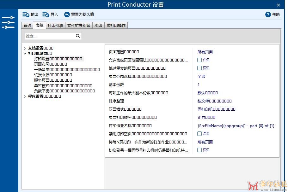Select 打印设置 in the tree
Image resolution: width=288 pixels, height=192 pixels.
[x=58, y=59]
